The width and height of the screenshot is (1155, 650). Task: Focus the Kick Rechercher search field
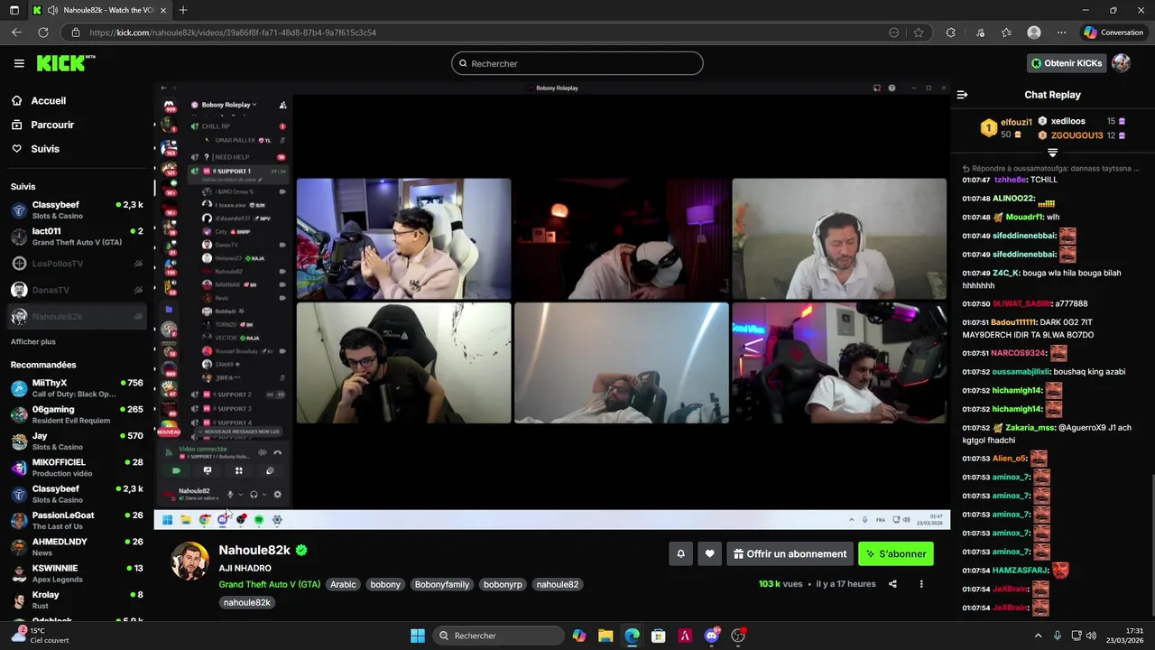(577, 63)
